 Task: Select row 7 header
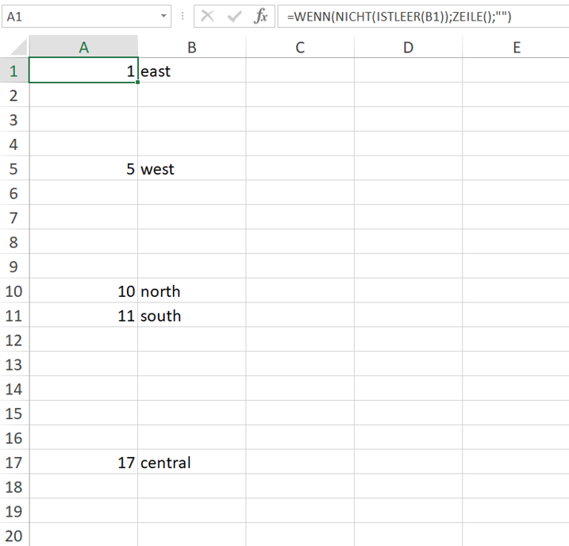tap(14, 217)
